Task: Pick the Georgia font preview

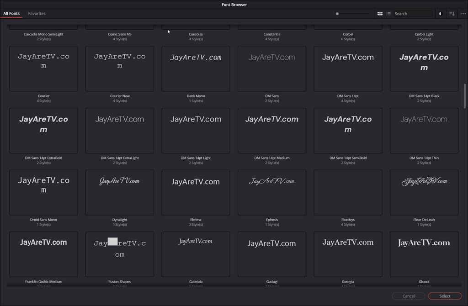Action: 348,254
